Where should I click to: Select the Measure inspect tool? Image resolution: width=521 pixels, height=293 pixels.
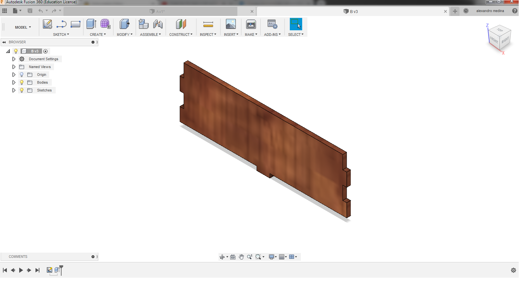[x=208, y=24]
